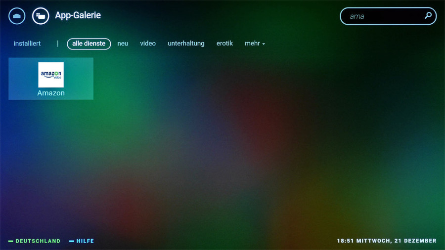Click the Amazon video logo image

point(51,75)
